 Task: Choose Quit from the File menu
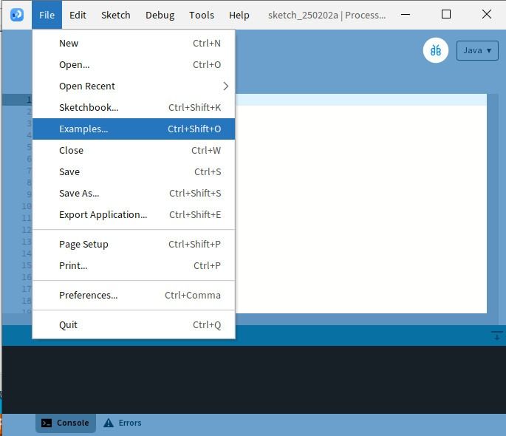[x=134, y=324]
